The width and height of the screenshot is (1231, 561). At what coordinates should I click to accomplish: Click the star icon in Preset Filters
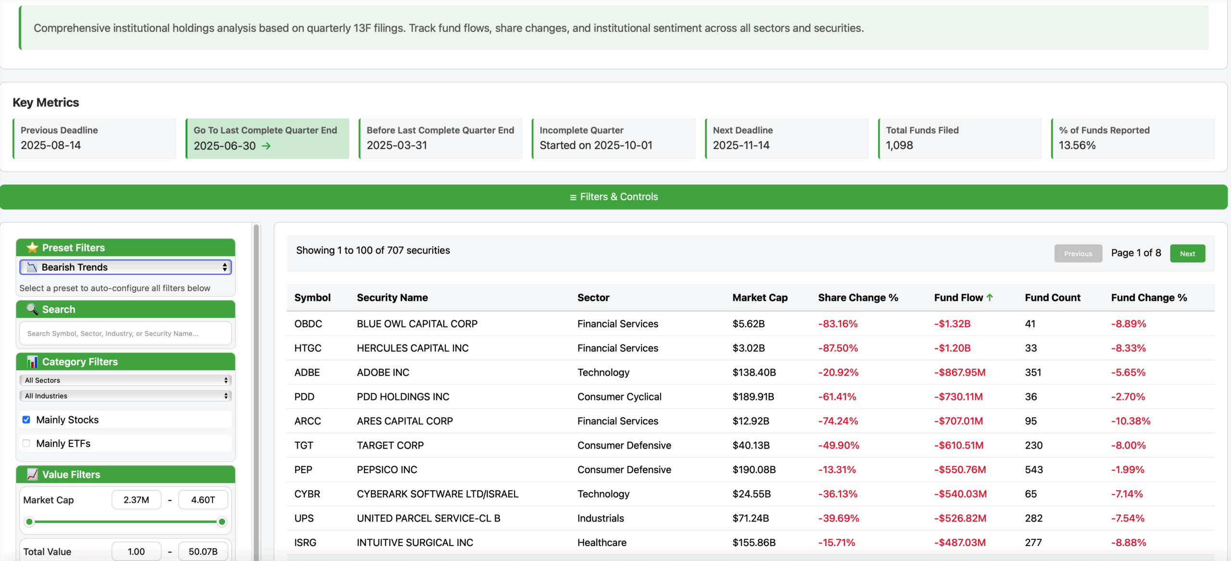pyautogui.click(x=32, y=248)
